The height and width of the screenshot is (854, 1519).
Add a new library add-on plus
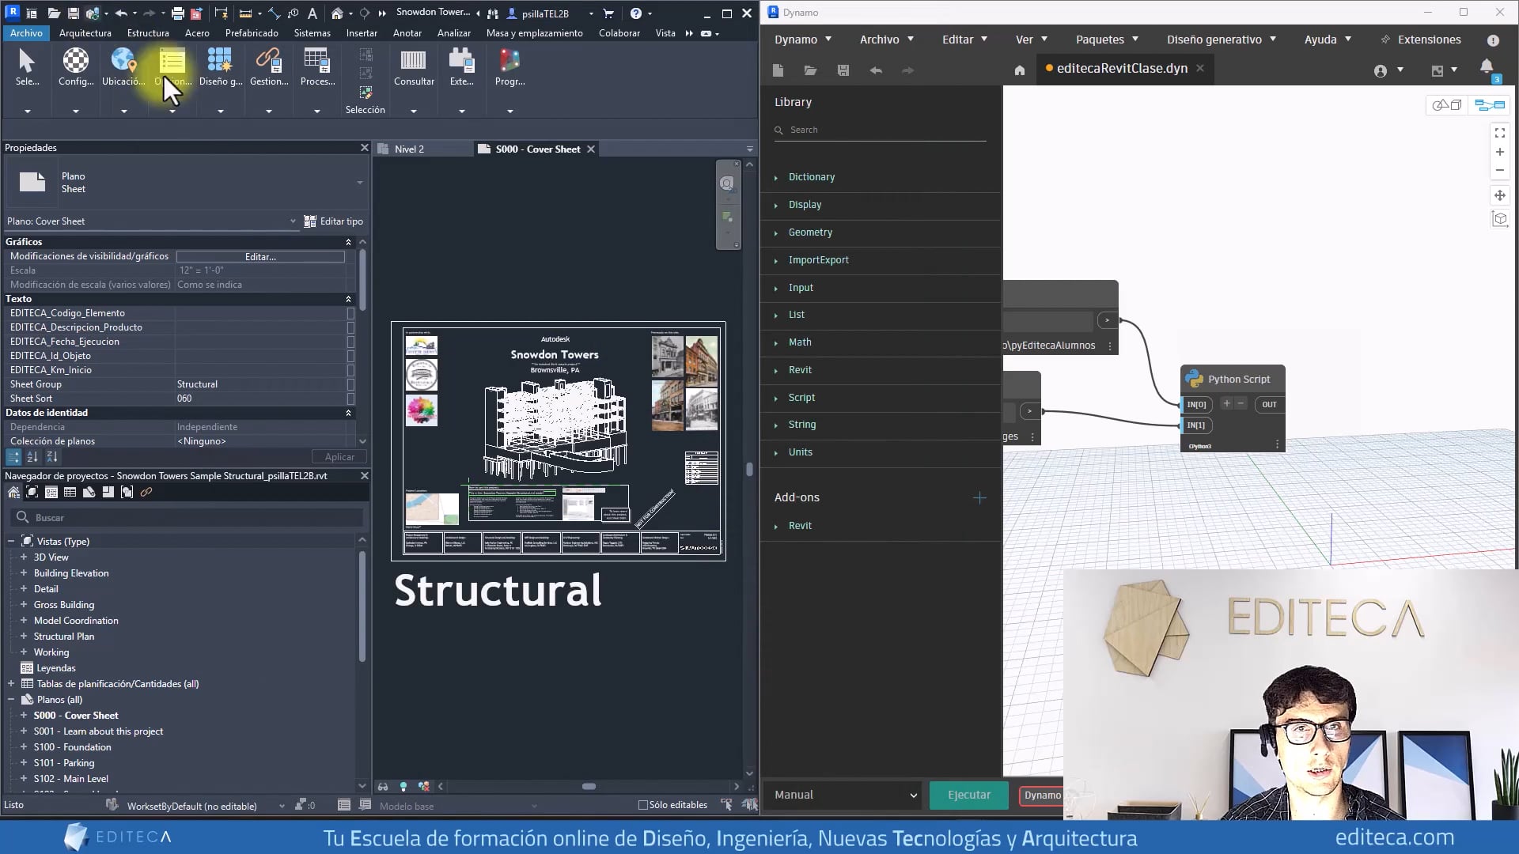(979, 498)
